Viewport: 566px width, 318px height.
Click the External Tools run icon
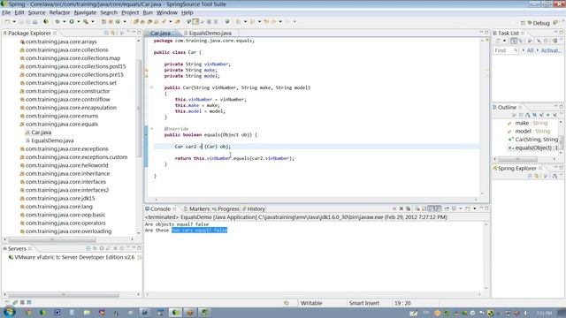pos(86,22)
